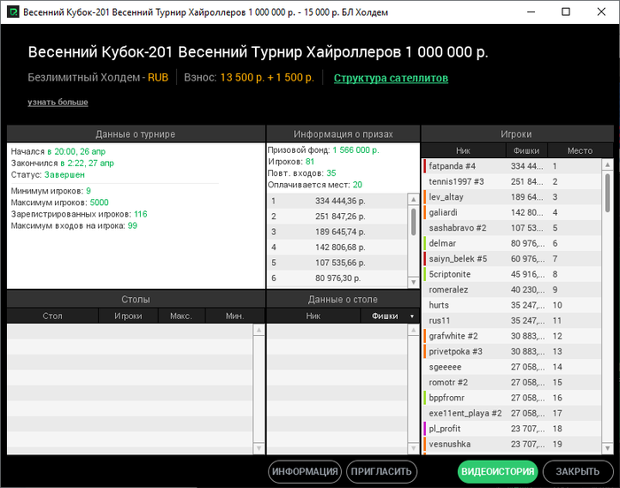
Task: Click Начался в 20:00, 26 апр text
Action: 58,151
